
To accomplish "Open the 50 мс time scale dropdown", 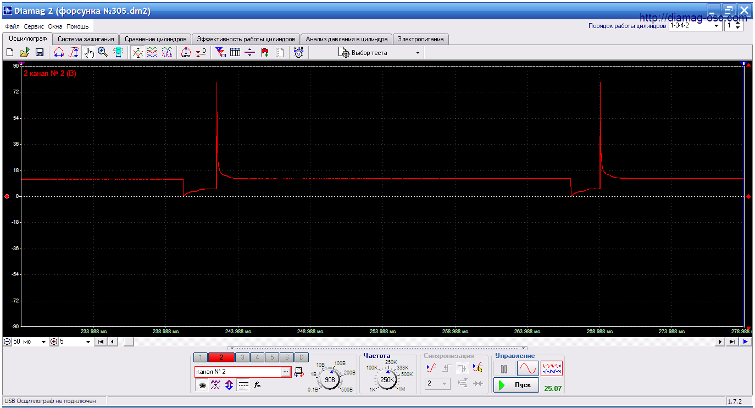I will pos(30,341).
